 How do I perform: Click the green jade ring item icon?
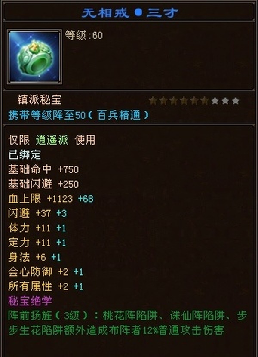click(x=34, y=57)
